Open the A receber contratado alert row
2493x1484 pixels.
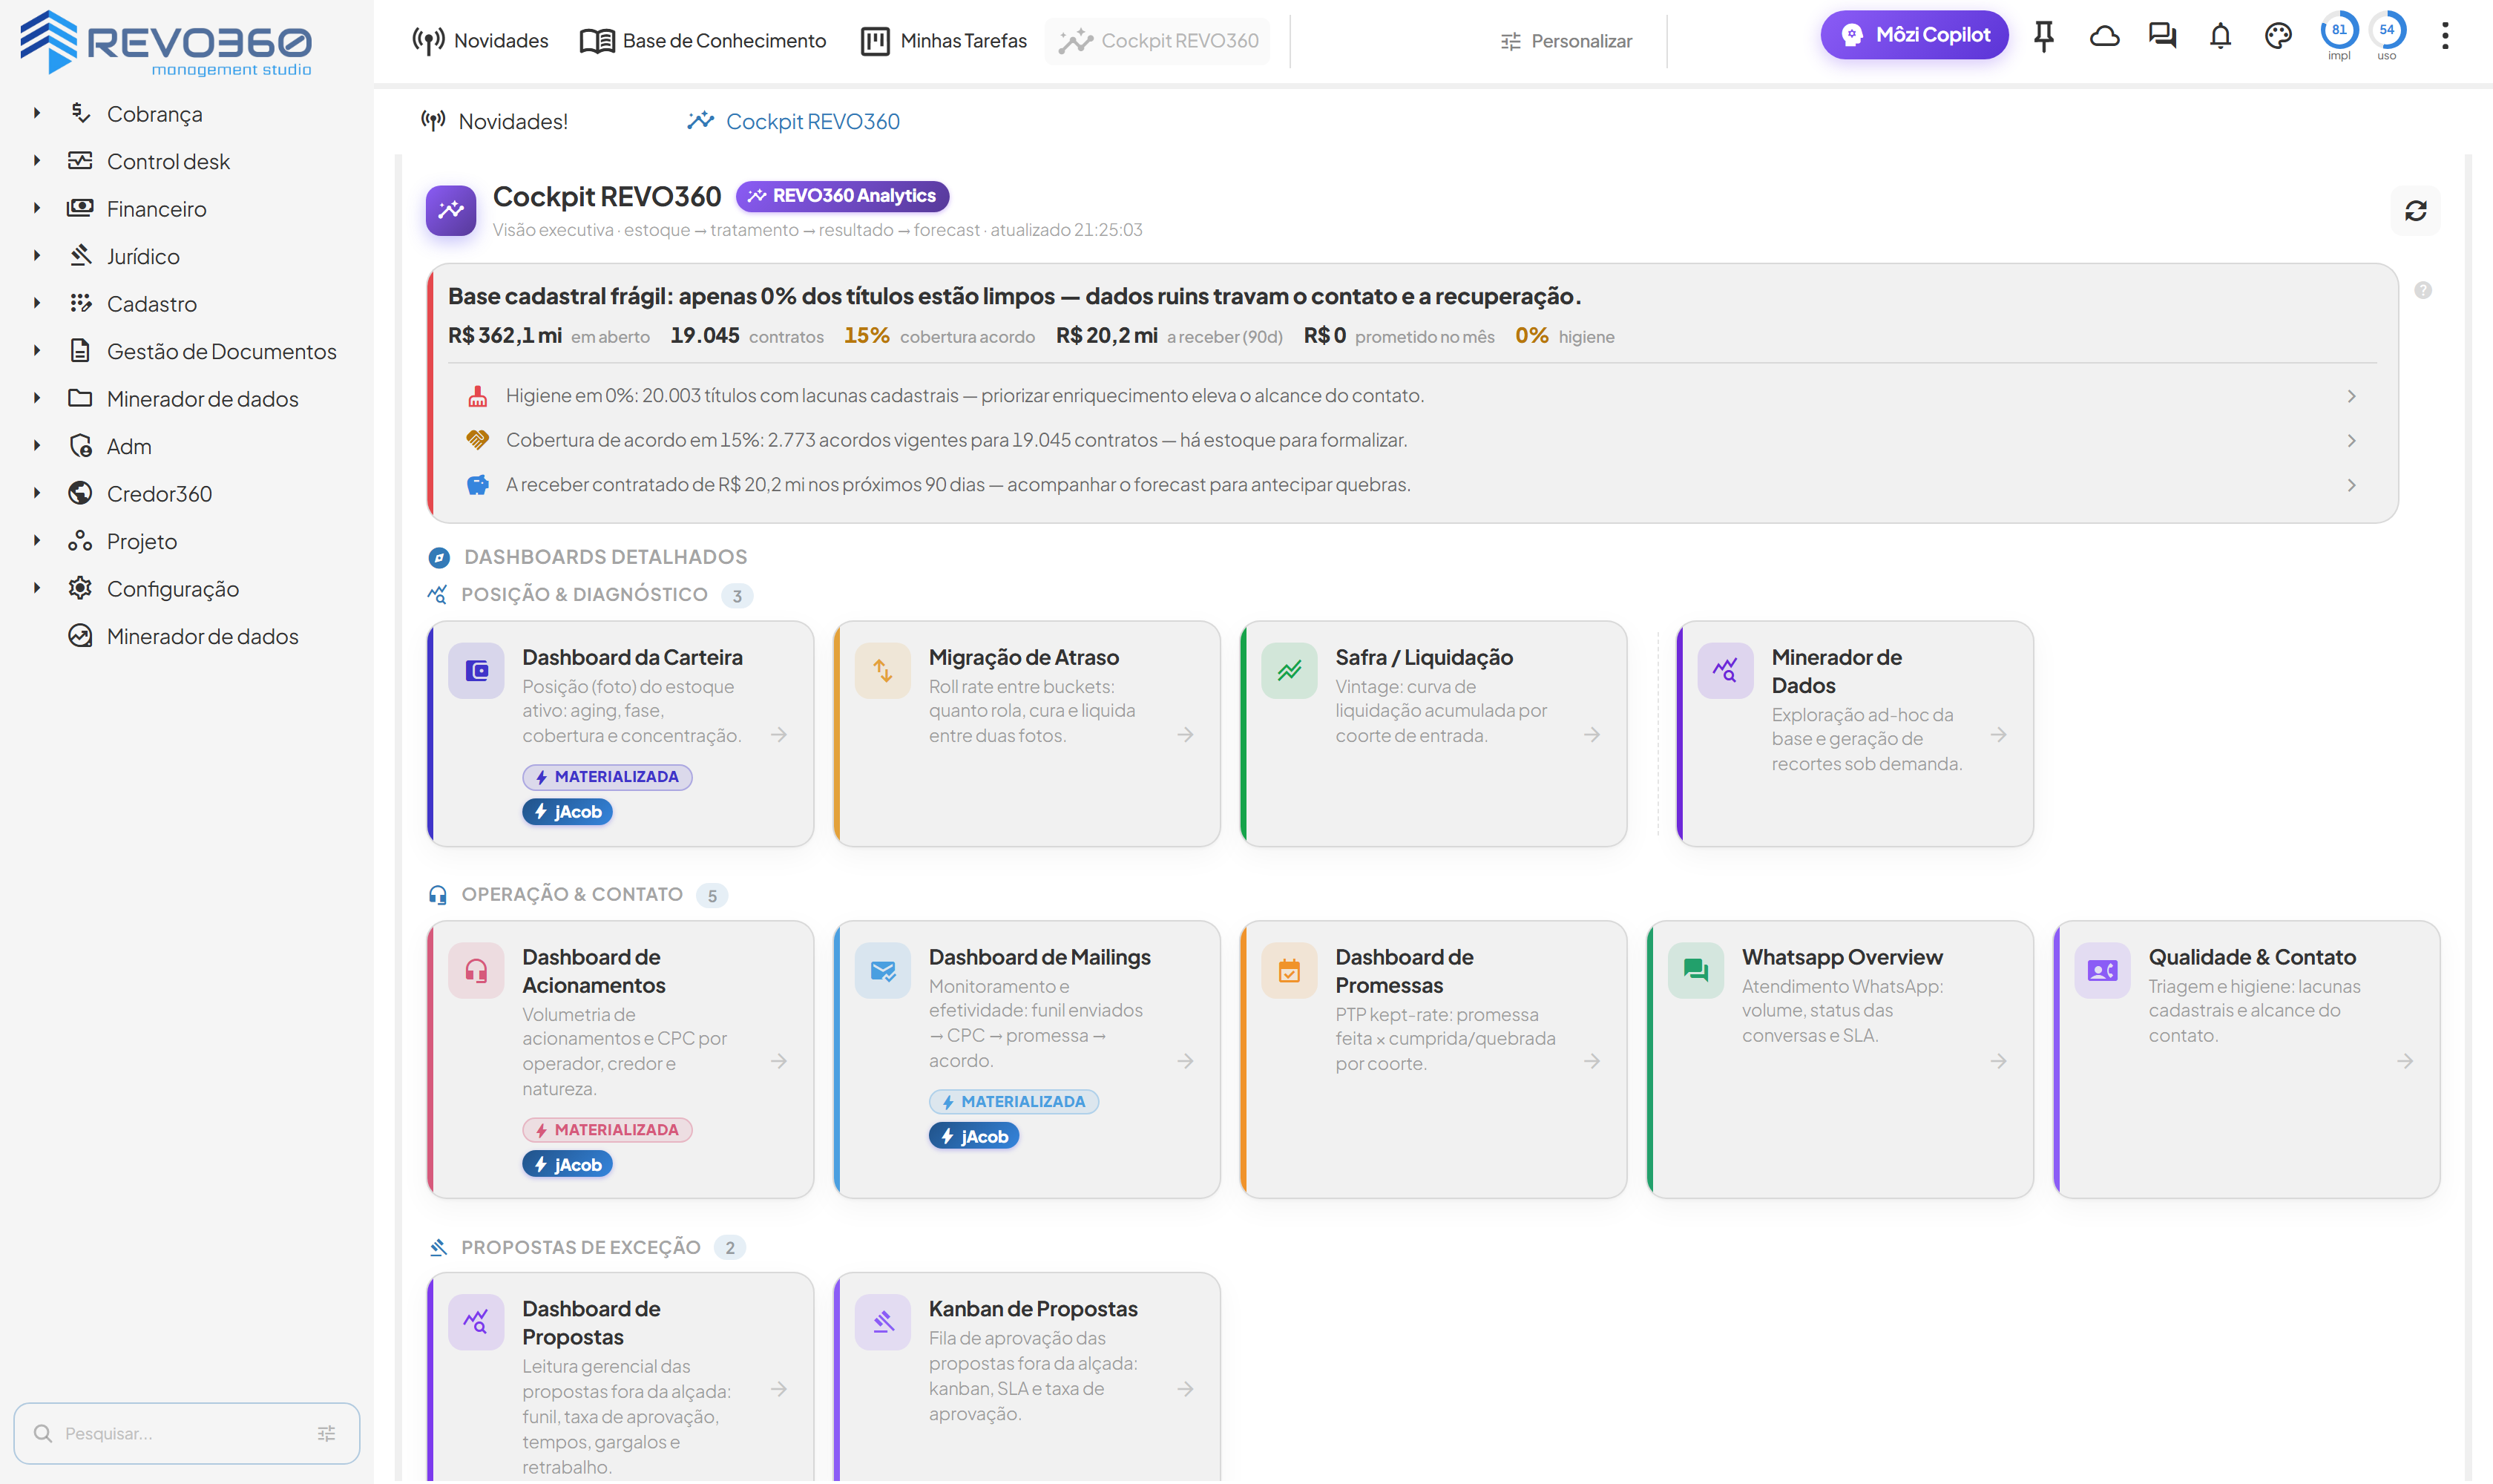click(1413, 485)
